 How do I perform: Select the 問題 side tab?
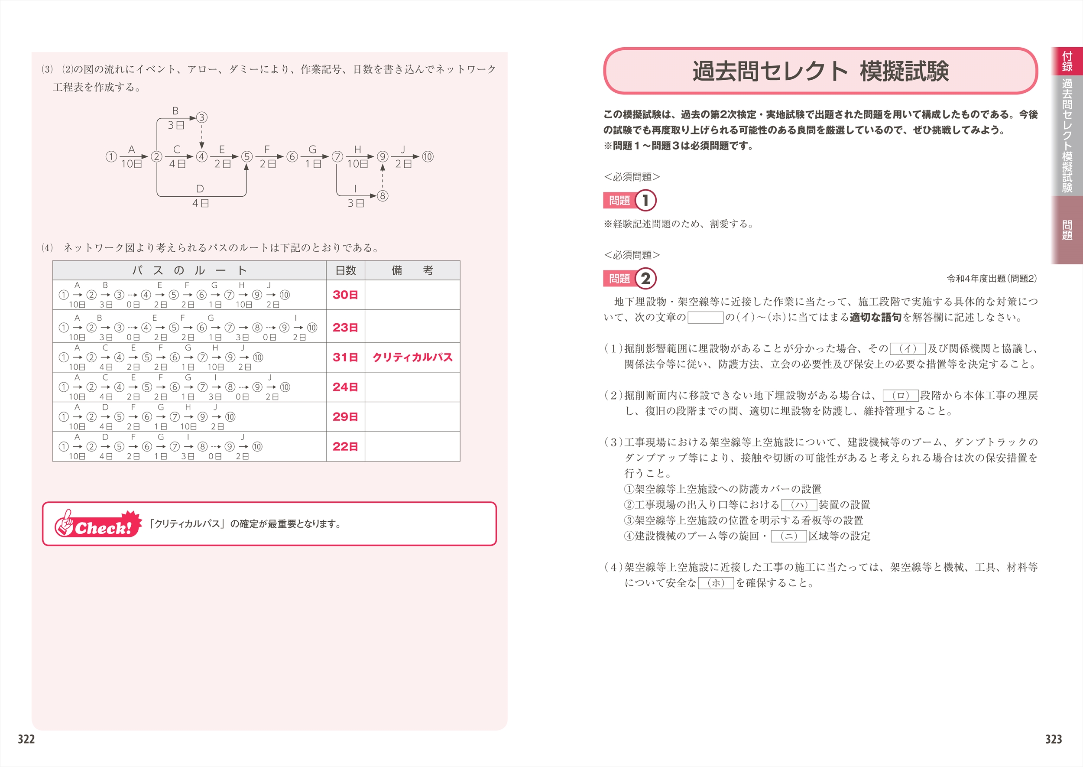click(1067, 230)
